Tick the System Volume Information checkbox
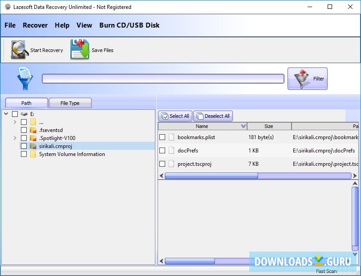Image resolution: width=361 pixels, height=276 pixels. coord(24,154)
